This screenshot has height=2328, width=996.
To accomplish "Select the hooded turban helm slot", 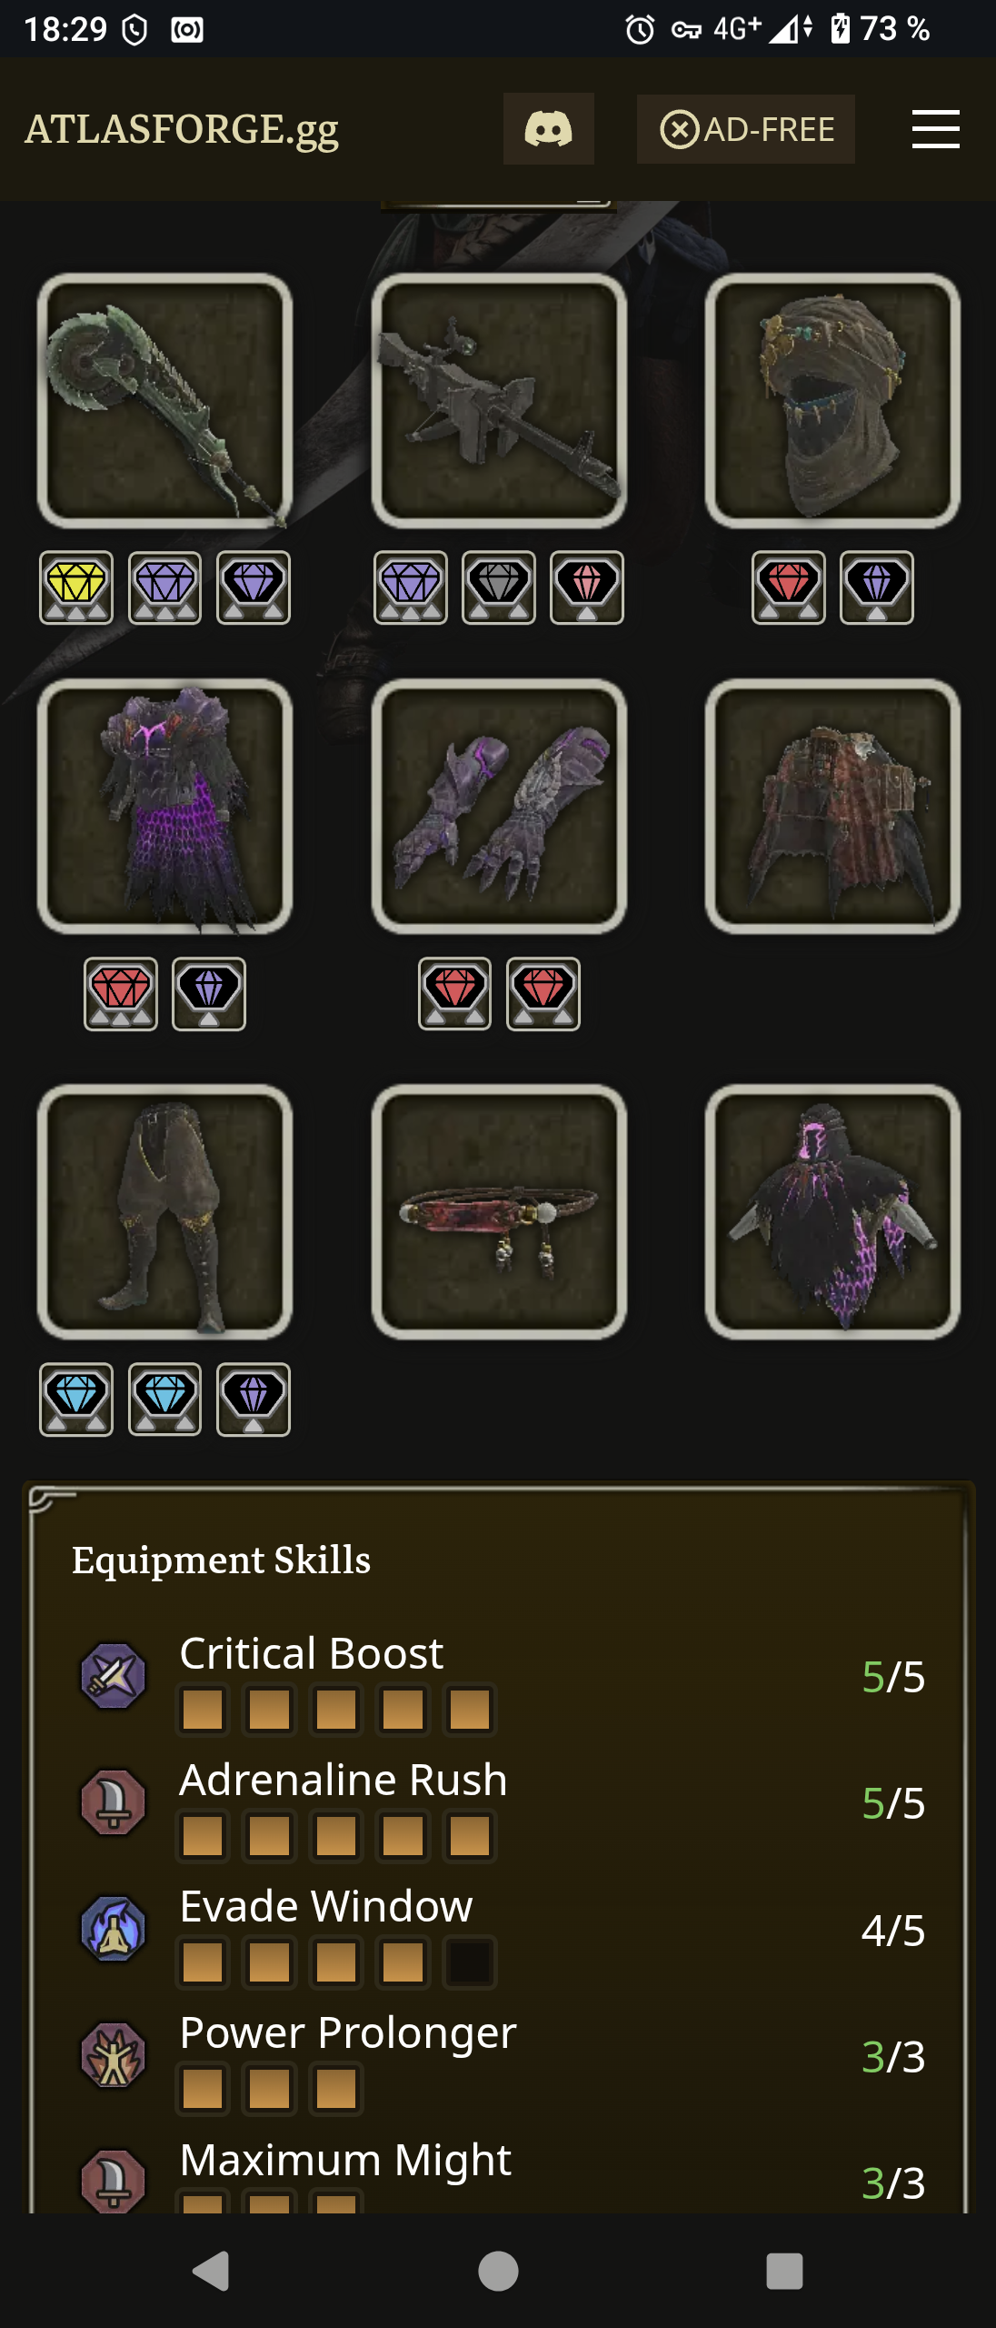I will (832, 401).
